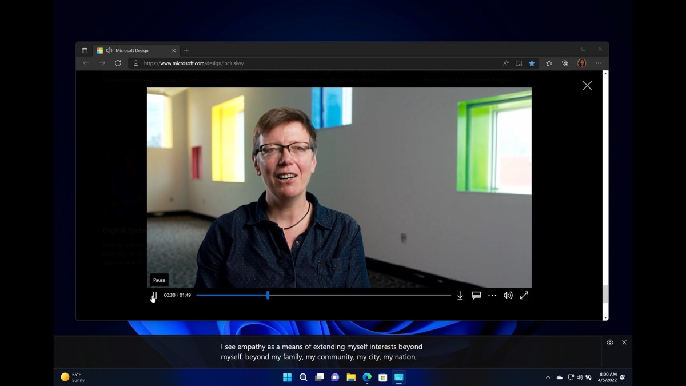Screen dimensions: 686x386
Task: Open the Windows Start menu
Action: coord(287,377)
